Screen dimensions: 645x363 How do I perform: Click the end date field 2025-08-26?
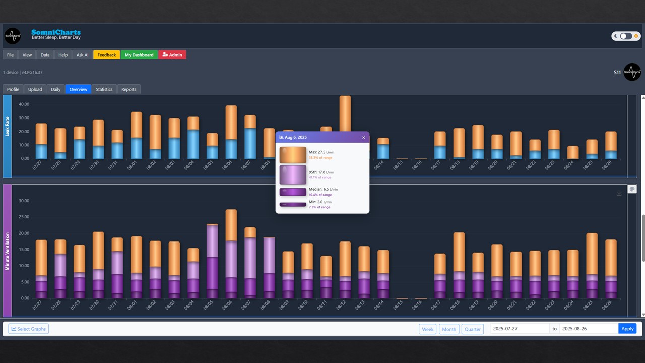589,329
